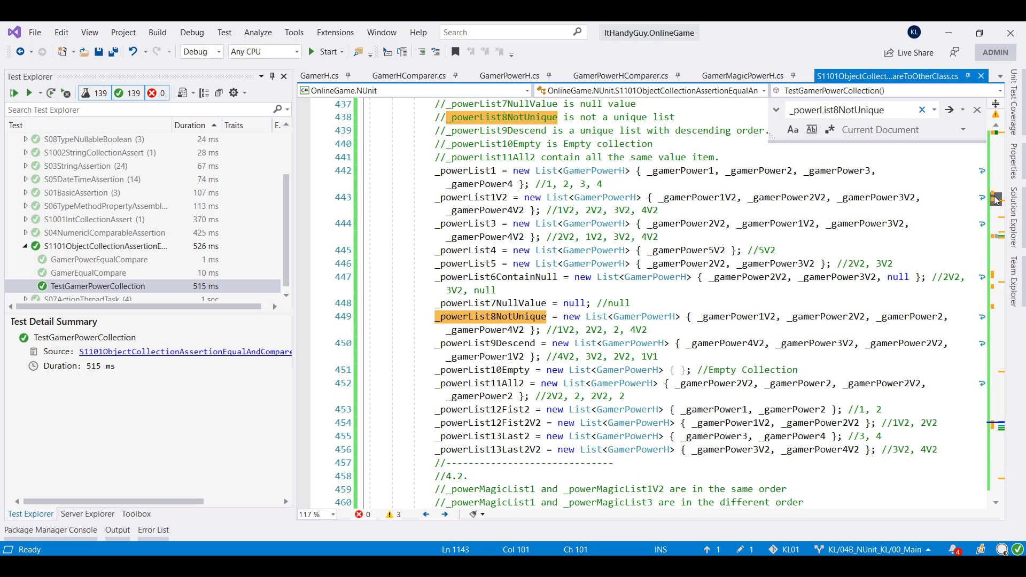1026x577 pixels.
Task: Toggle Match Case in find box
Action: [x=793, y=130]
